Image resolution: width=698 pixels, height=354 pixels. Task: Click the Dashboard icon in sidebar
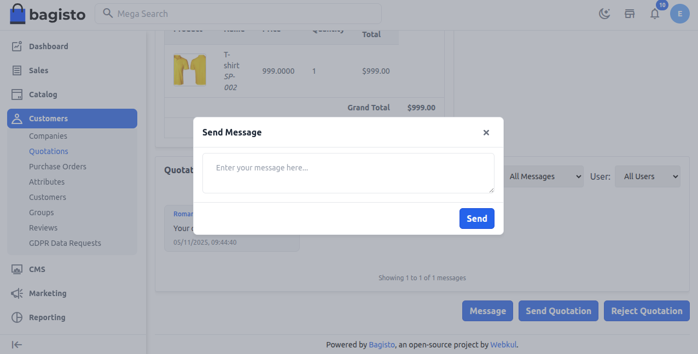(17, 46)
